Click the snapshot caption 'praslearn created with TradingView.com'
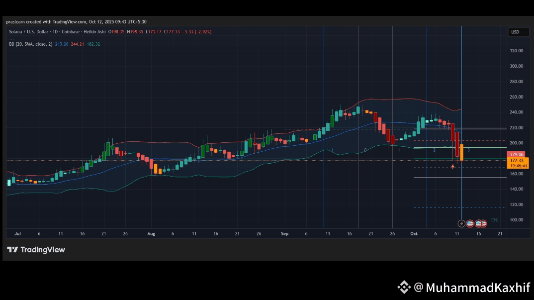The height and width of the screenshot is (300, 534). (46, 22)
